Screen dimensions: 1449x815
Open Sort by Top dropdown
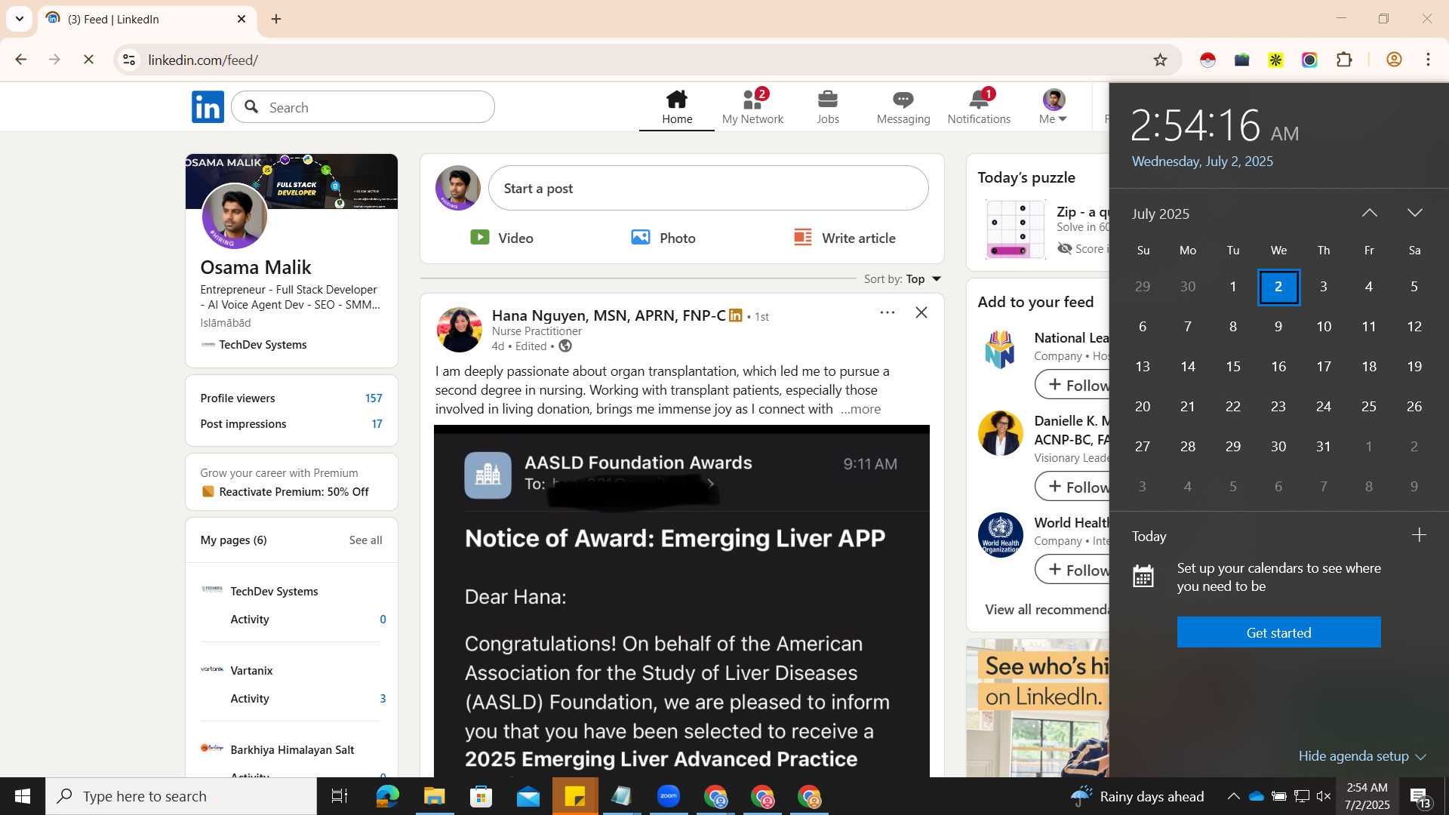tap(903, 279)
